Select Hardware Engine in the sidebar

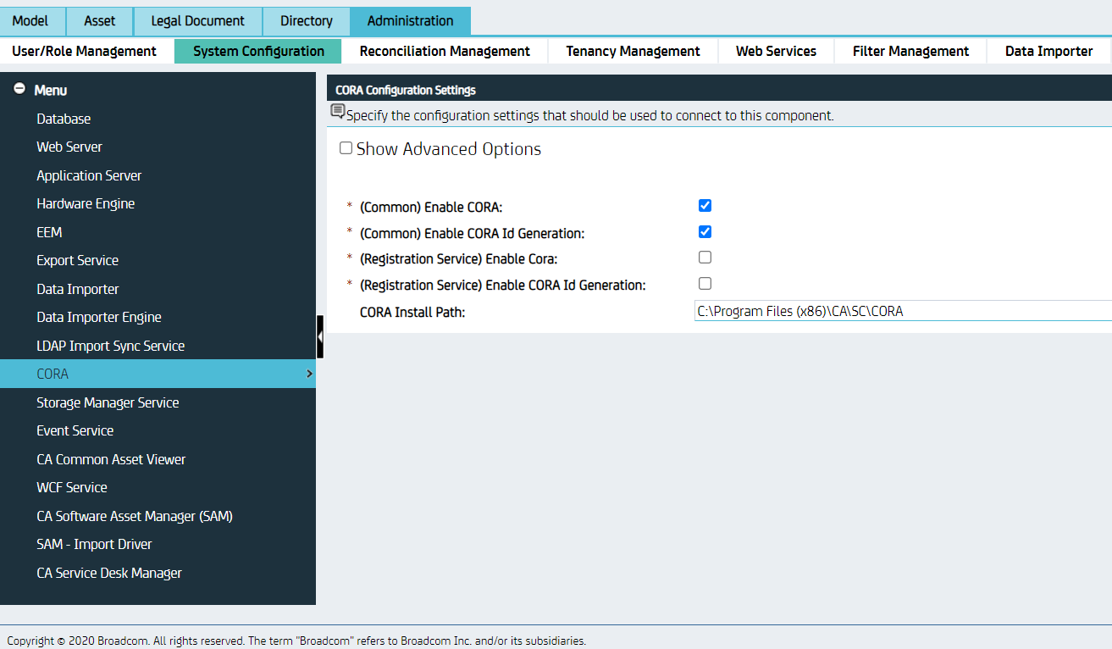(86, 203)
